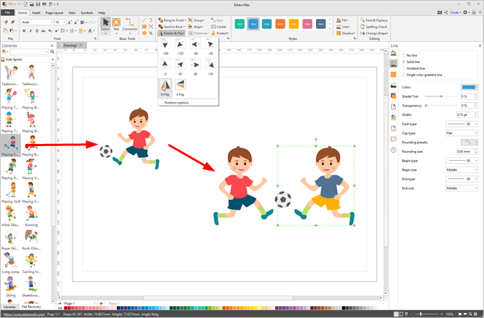The width and height of the screenshot is (484, 318).
Task: Open the Dash type dropdown
Action: pos(462,124)
